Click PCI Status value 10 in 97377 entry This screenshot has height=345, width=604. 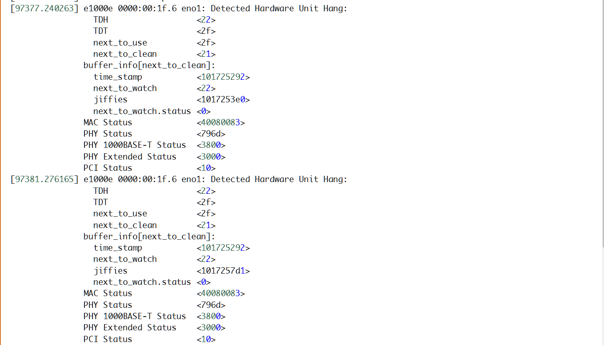click(x=206, y=168)
